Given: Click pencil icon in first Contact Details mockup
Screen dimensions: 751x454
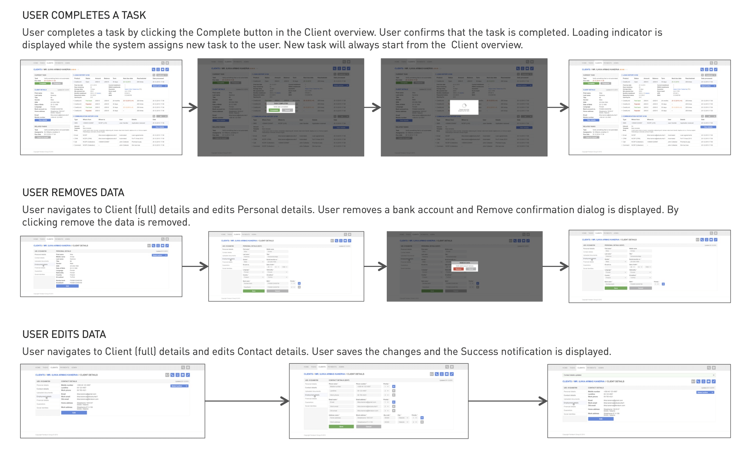Looking at the screenshot, I should (x=188, y=375).
